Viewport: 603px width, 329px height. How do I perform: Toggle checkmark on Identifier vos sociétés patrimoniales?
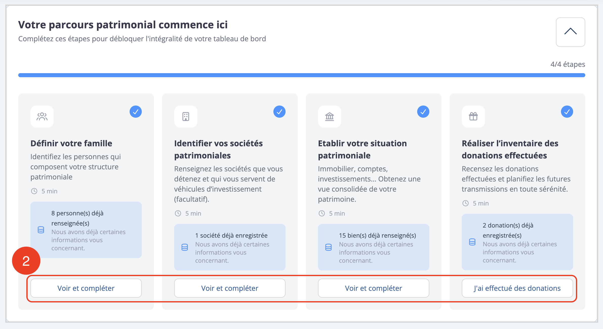279,112
